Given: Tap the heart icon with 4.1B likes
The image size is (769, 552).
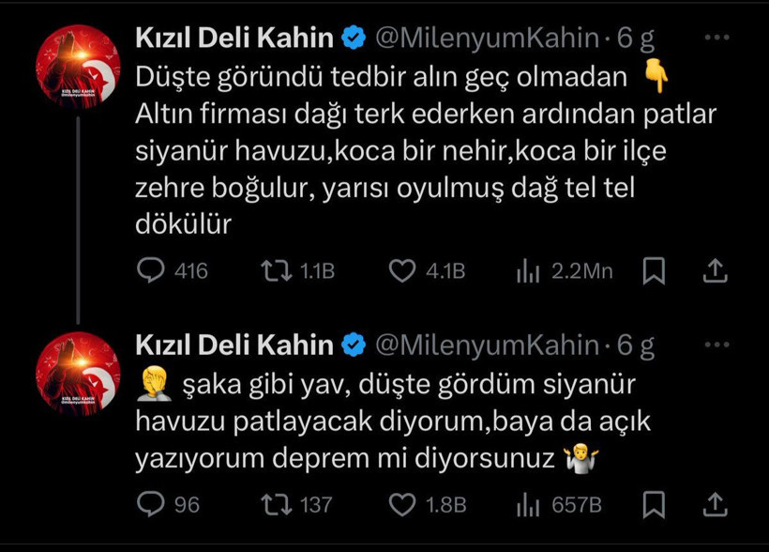Looking at the screenshot, I should 401,270.
